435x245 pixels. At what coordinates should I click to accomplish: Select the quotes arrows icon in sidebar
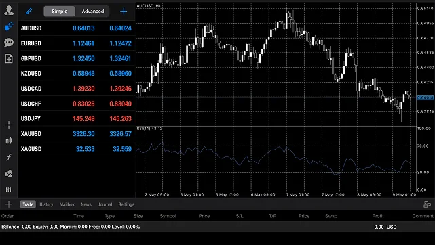coord(9,26)
